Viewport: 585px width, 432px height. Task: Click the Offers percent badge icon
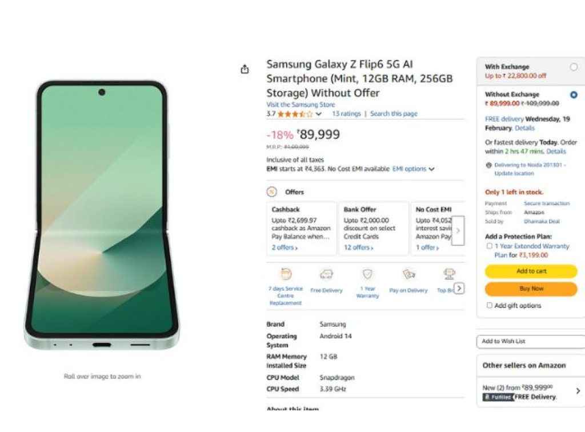(272, 192)
